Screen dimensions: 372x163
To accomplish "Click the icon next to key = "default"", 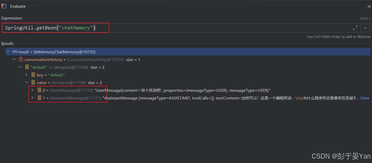I will click(33, 75).
